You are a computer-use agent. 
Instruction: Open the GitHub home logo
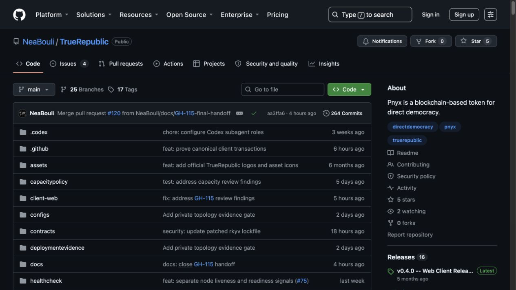pos(19,15)
